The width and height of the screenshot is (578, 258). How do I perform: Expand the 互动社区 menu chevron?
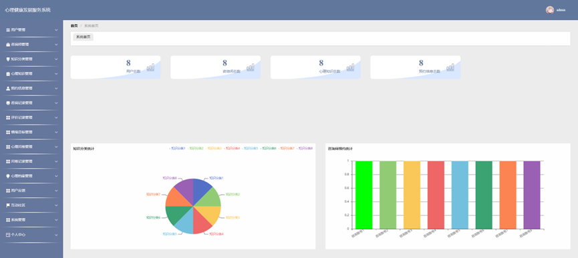(x=56, y=205)
